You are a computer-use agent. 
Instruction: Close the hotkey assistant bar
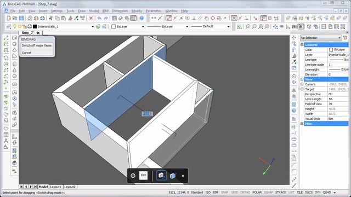[x=183, y=176]
